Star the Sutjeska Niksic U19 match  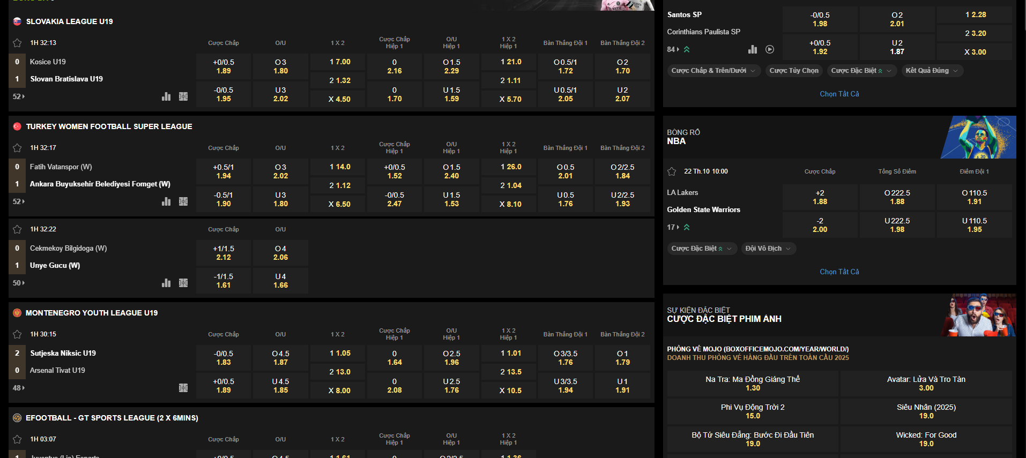pos(17,334)
